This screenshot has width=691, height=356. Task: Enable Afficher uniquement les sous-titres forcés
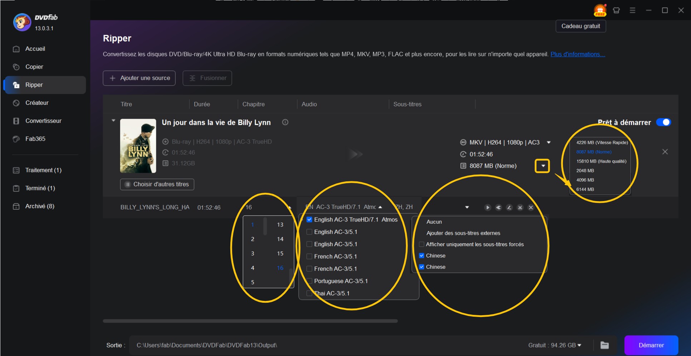pyautogui.click(x=422, y=244)
